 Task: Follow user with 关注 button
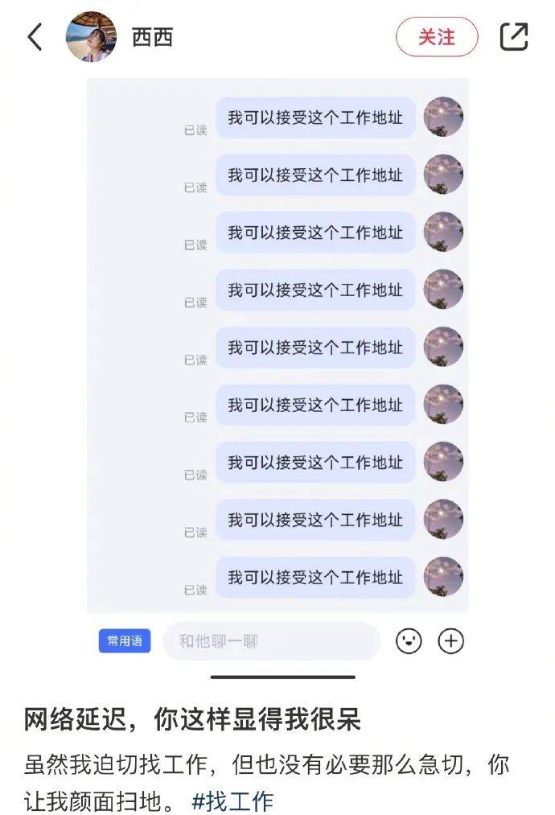tap(437, 37)
